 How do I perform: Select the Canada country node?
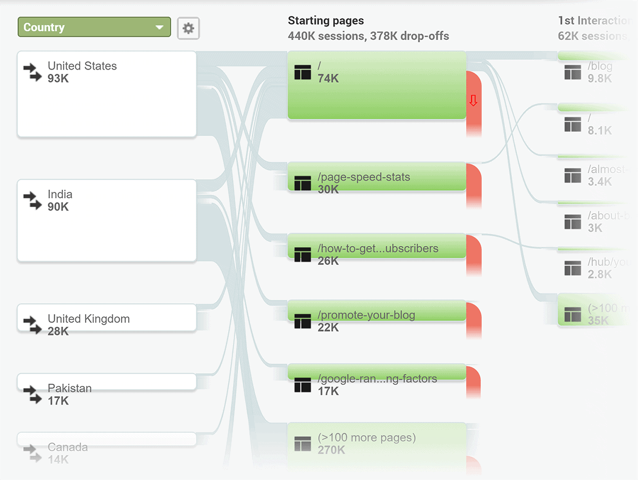pyautogui.click(x=107, y=439)
